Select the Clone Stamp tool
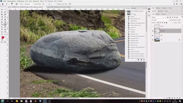 click(5, 19)
